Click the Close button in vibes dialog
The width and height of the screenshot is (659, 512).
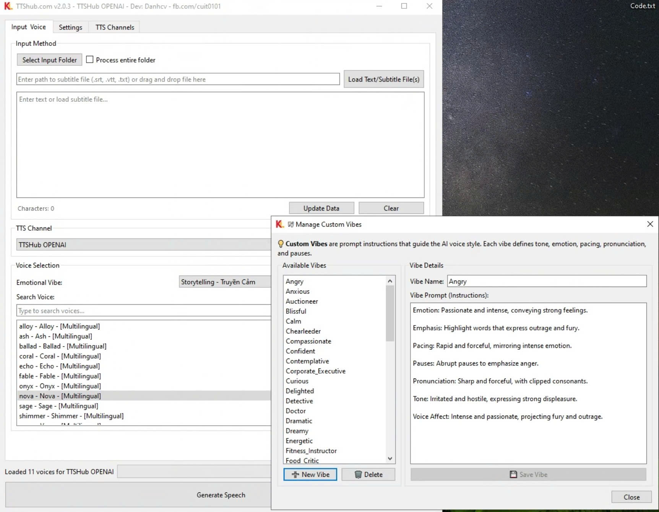[x=631, y=497]
